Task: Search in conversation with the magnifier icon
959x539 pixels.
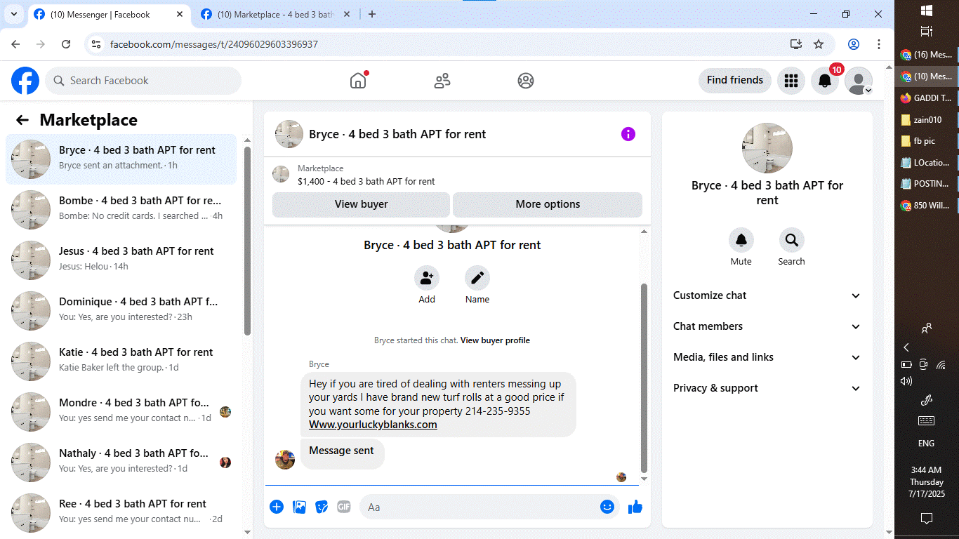Action: pyautogui.click(x=792, y=240)
